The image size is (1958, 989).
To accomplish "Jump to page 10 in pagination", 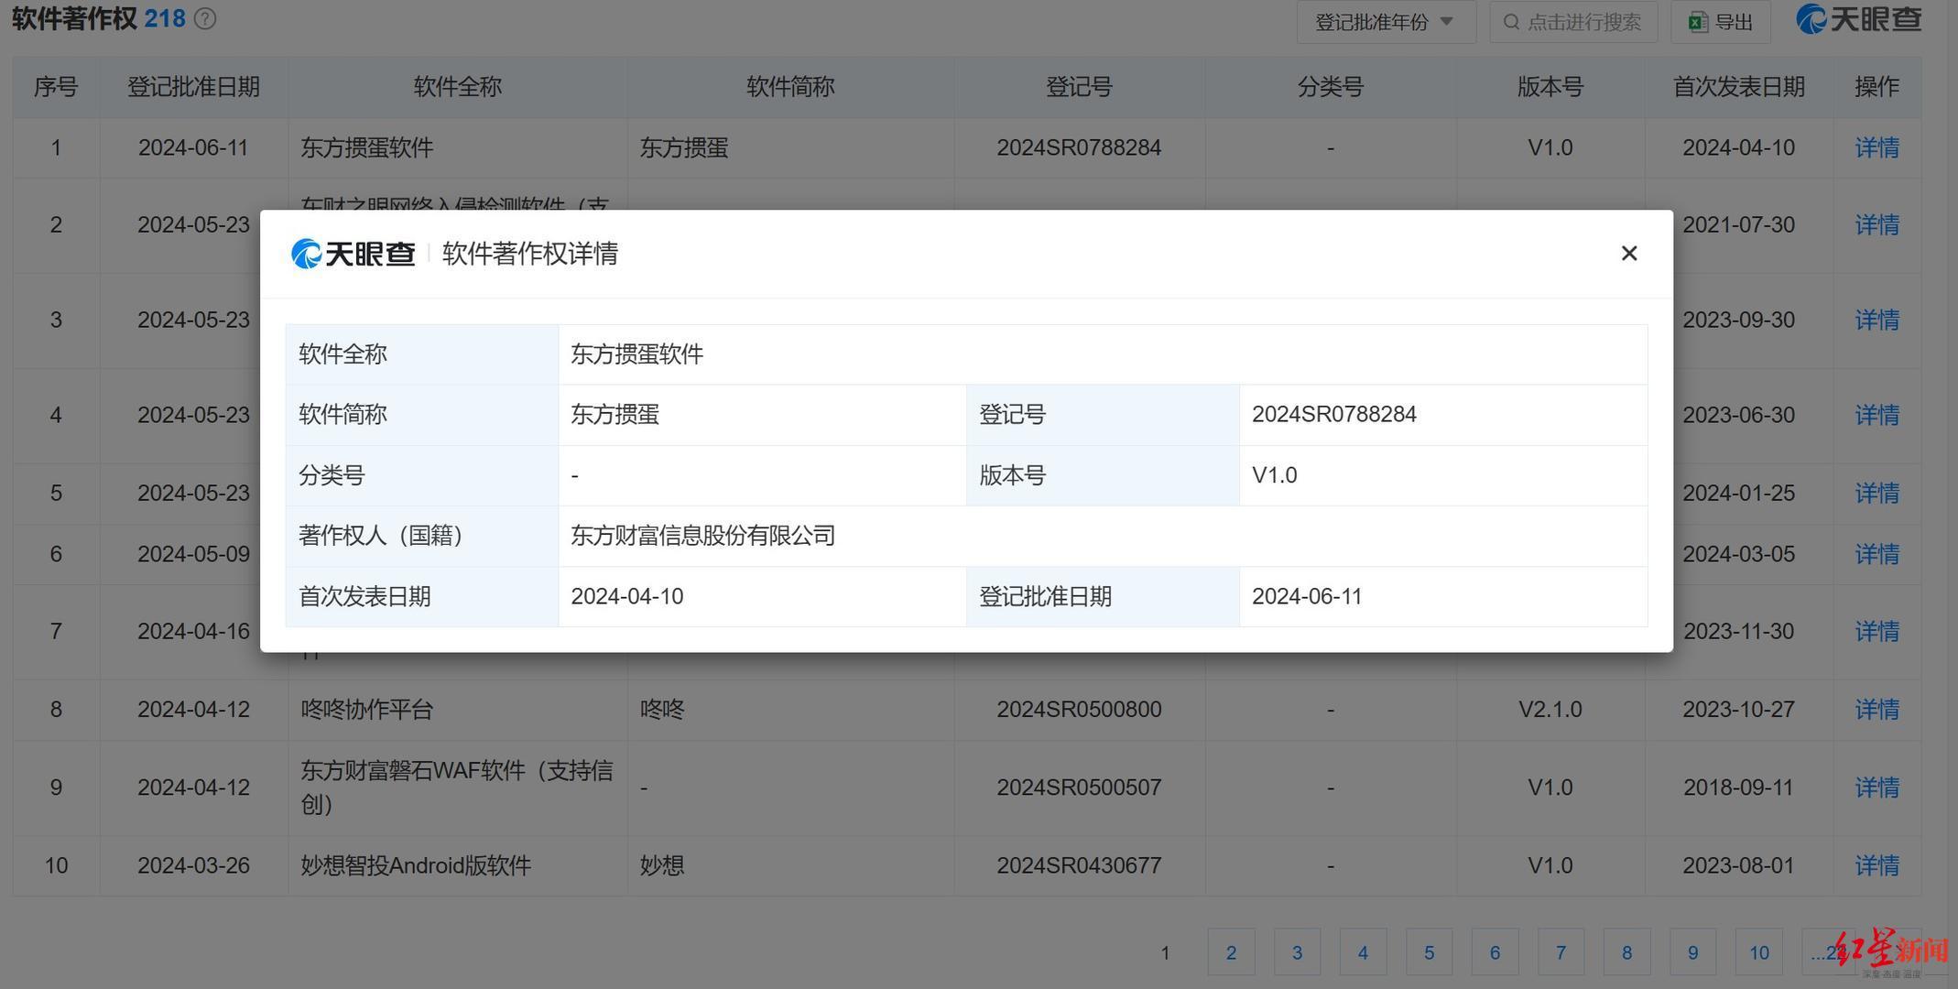I will 1758,952.
